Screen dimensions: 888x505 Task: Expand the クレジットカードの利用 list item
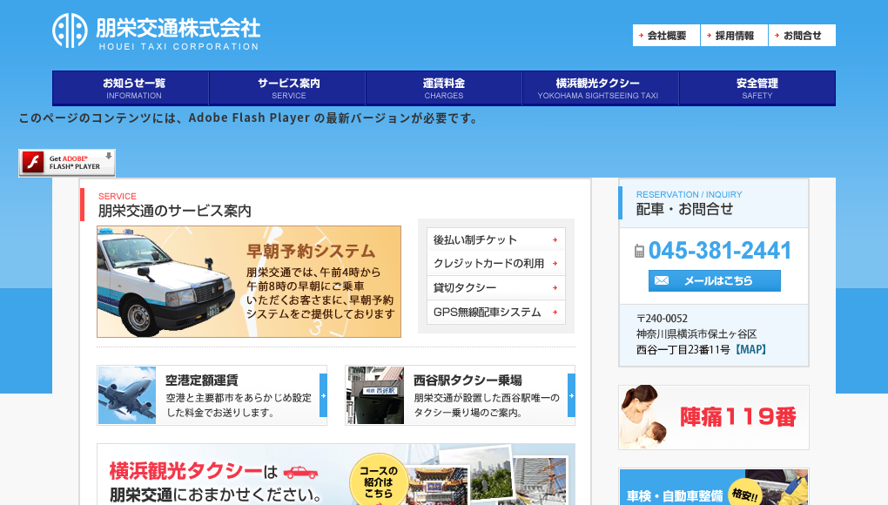pos(555,263)
